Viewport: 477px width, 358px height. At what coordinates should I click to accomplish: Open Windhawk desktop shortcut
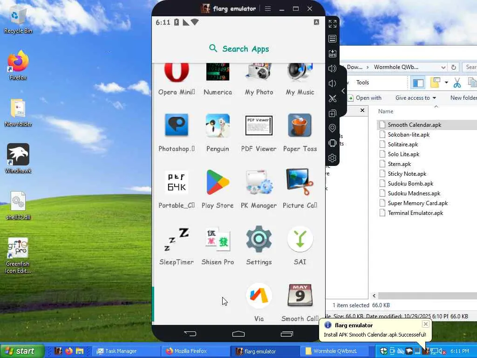click(x=18, y=158)
